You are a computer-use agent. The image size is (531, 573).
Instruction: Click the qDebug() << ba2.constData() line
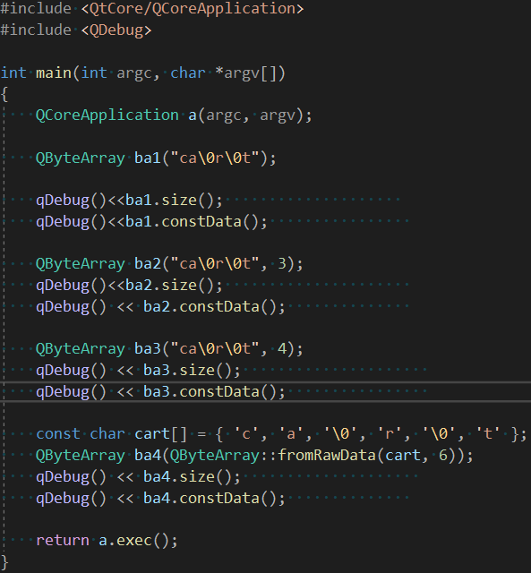click(x=160, y=306)
